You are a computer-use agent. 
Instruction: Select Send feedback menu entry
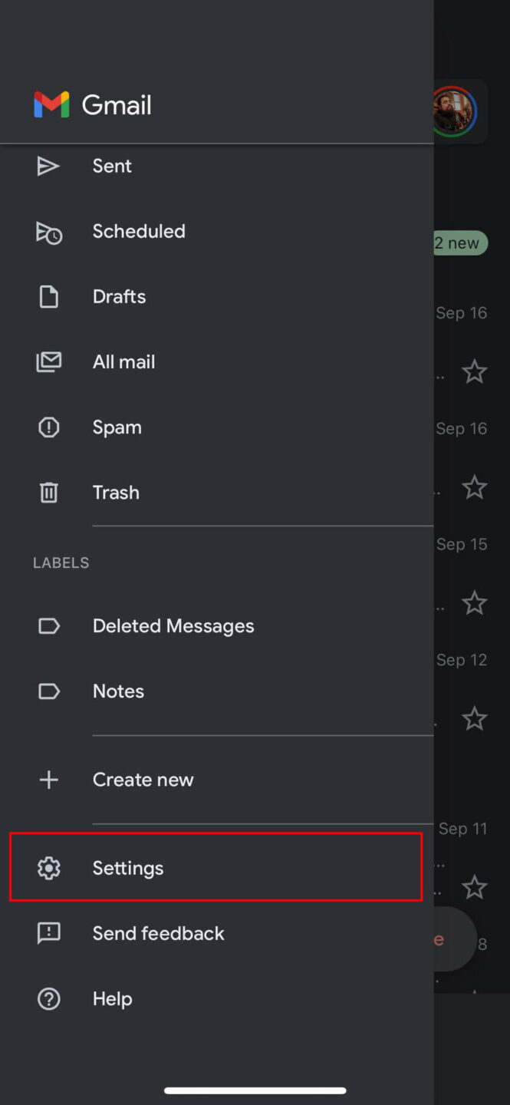158,933
